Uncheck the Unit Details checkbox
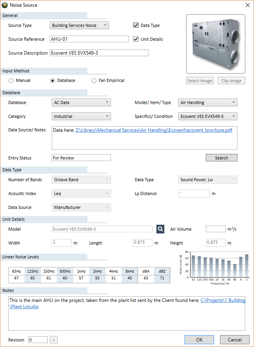 (x=136, y=39)
